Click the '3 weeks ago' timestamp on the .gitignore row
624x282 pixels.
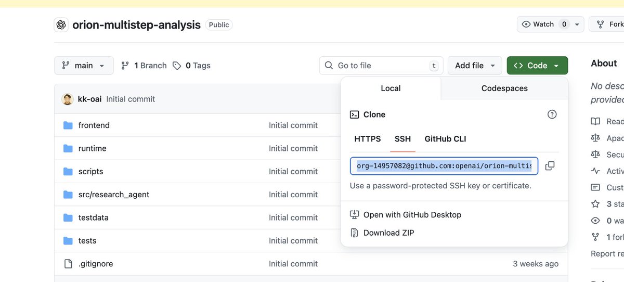(x=536, y=264)
